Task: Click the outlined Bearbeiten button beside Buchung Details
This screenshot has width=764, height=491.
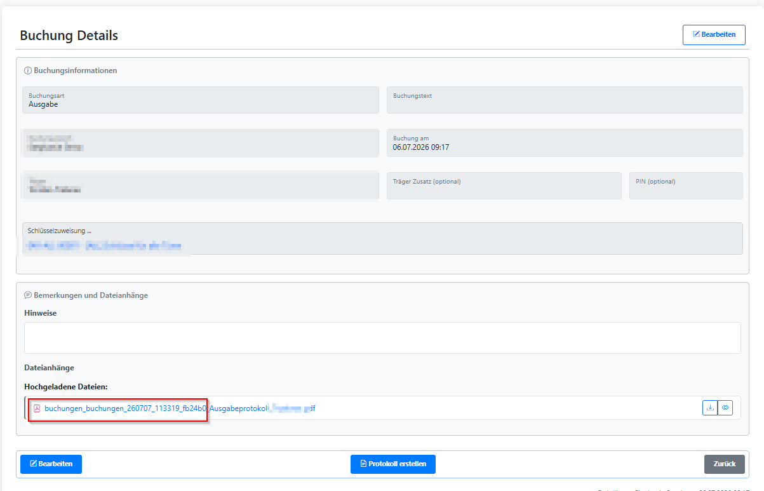Action: [714, 35]
